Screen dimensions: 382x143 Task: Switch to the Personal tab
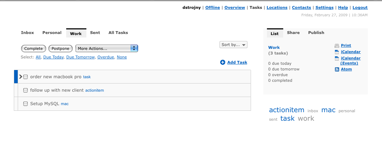pos(52,33)
